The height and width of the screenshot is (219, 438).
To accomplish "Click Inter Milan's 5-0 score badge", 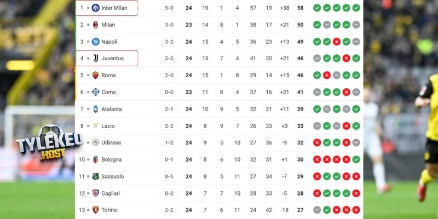I will coord(169,8).
